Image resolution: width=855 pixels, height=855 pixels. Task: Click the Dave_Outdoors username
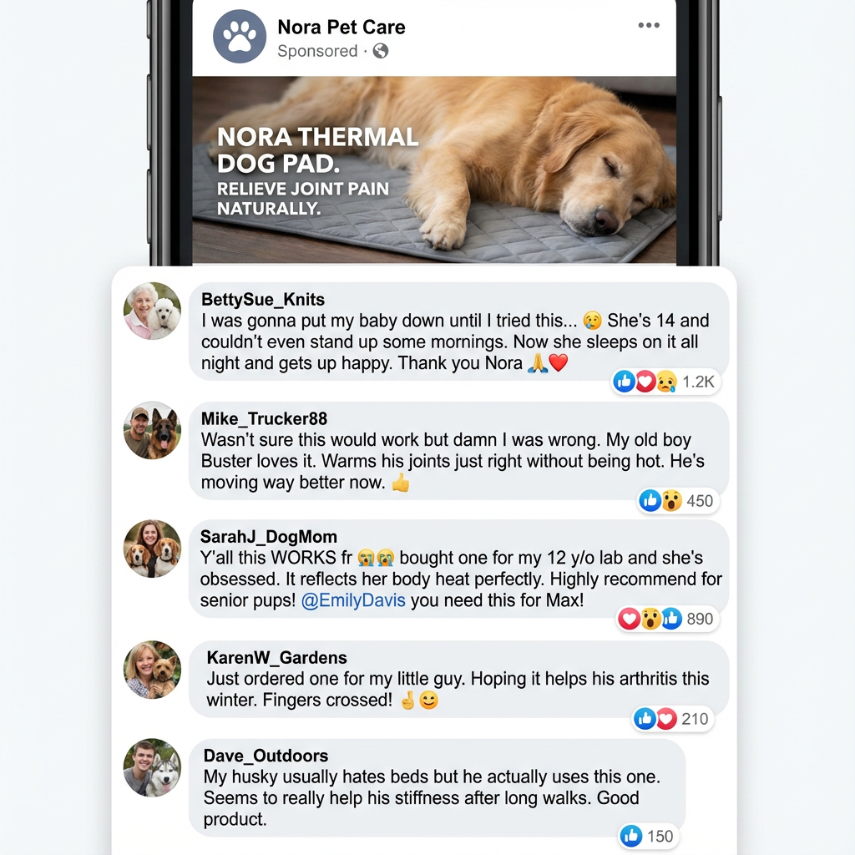266,756
